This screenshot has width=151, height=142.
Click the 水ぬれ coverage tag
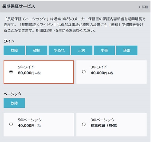point(59,50)
